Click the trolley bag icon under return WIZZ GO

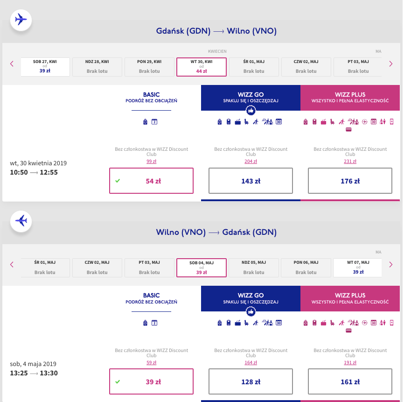click(229, 323)
